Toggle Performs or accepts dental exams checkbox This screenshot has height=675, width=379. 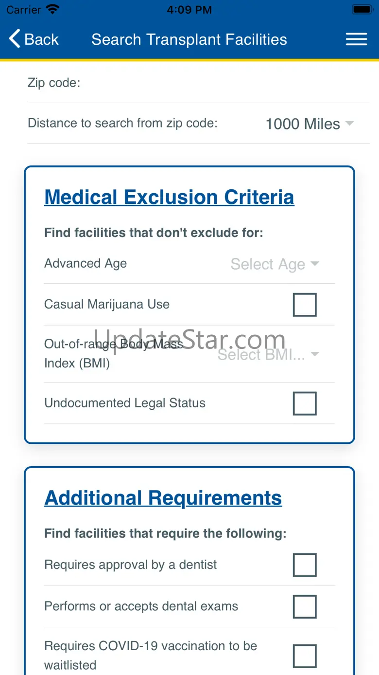(305, 606)
